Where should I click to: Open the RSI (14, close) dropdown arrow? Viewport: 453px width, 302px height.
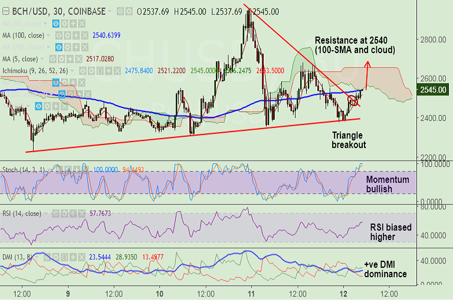pos(45,214)
